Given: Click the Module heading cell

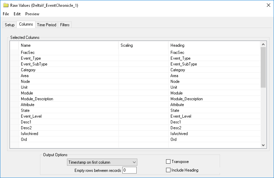Looking at the screenshot, I should pyautogui.click(x=215, y=93).
